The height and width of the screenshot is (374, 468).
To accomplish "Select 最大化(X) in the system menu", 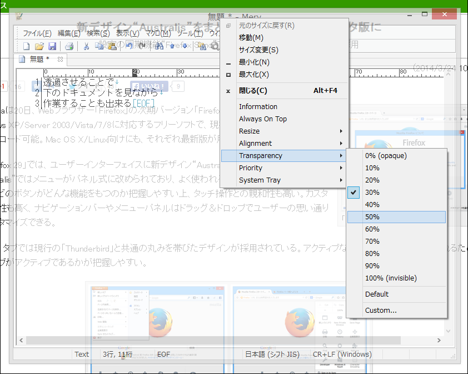I will pyautogui.click(x=285, y=75).
